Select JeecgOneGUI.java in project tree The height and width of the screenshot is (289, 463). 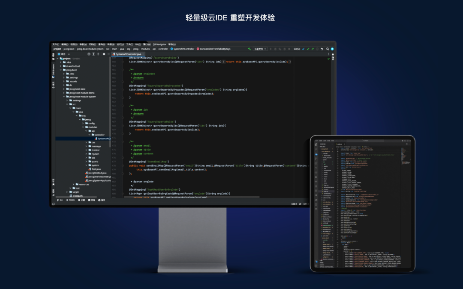pos(96,173)
